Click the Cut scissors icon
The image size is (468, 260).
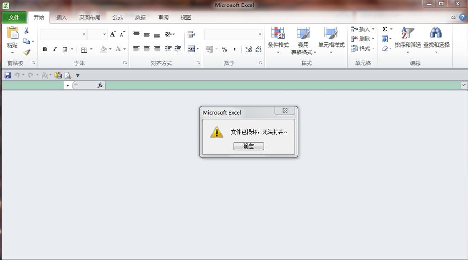[x=27, y=31]
